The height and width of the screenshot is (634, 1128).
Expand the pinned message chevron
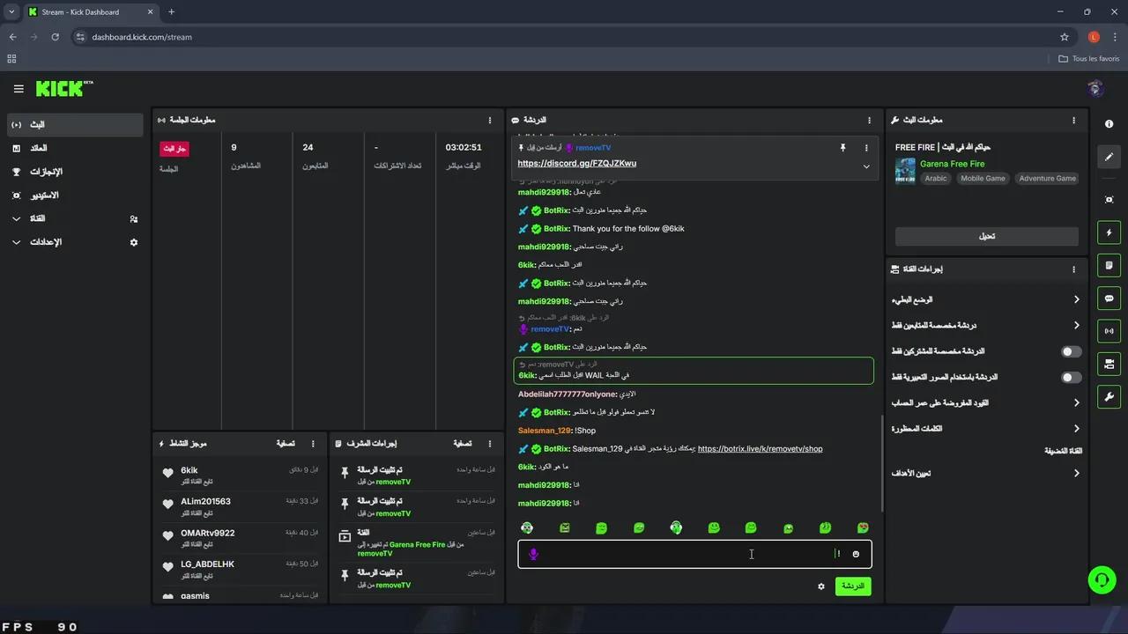click(866, 166)
